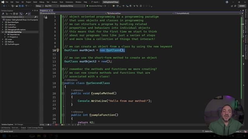
Task: Click '1 reference' link above ExampleMethod
Action: 77,90
